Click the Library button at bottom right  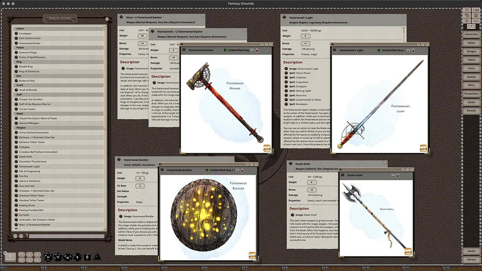click(471, 259)
